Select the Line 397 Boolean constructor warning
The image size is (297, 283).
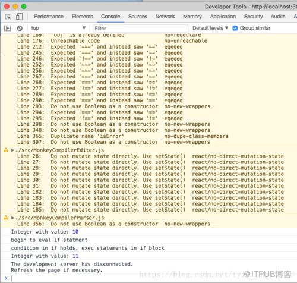(x=113, y=142)
